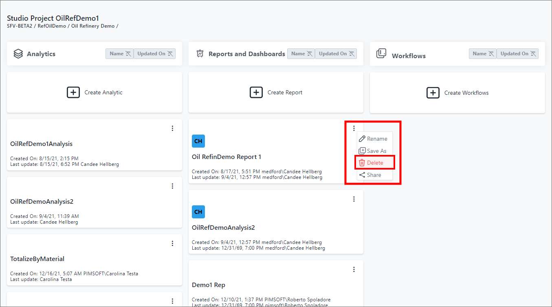Open three-dot menu on Demo1 Rep card
Screen dimensions: 552x307
tap(354, 269)
